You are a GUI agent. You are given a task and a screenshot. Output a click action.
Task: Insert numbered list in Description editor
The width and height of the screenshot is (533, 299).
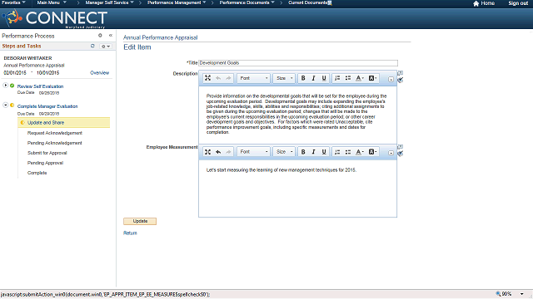[337, 78]
